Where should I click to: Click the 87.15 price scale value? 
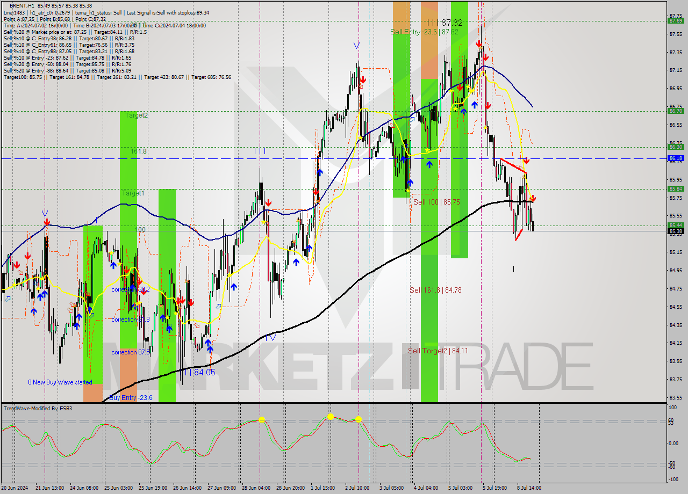676,70
